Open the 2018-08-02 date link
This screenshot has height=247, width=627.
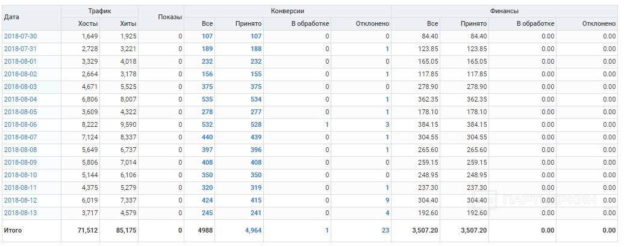20,74
